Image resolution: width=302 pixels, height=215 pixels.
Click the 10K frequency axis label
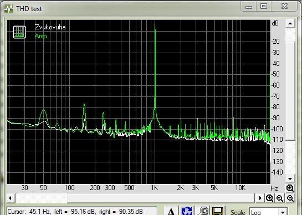click(x=240, y=188)
